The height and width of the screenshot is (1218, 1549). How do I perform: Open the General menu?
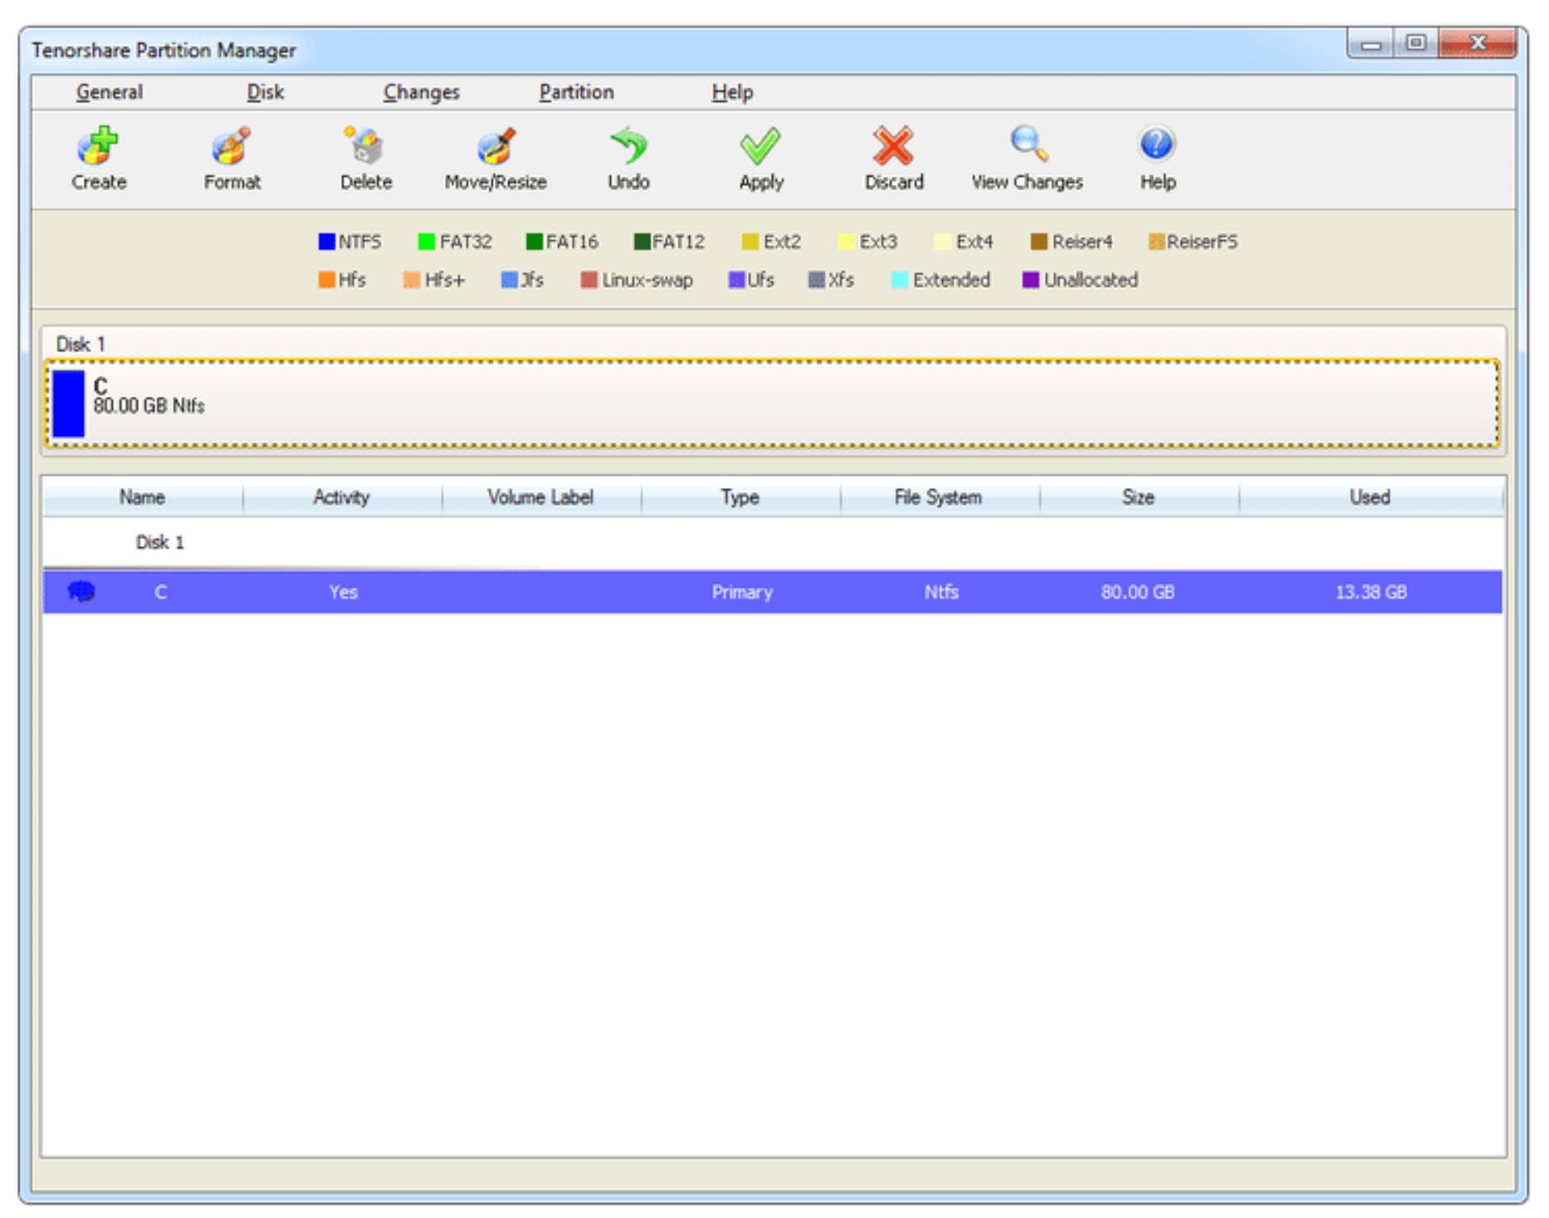pyautogui.click(x=109, y=92)
